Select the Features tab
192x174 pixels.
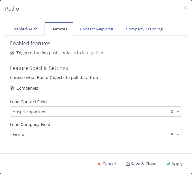pyautogui.click(x=59, y=29)
